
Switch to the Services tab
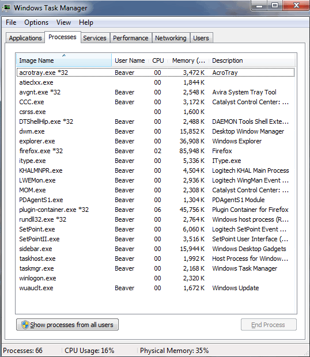pos(94,38)
